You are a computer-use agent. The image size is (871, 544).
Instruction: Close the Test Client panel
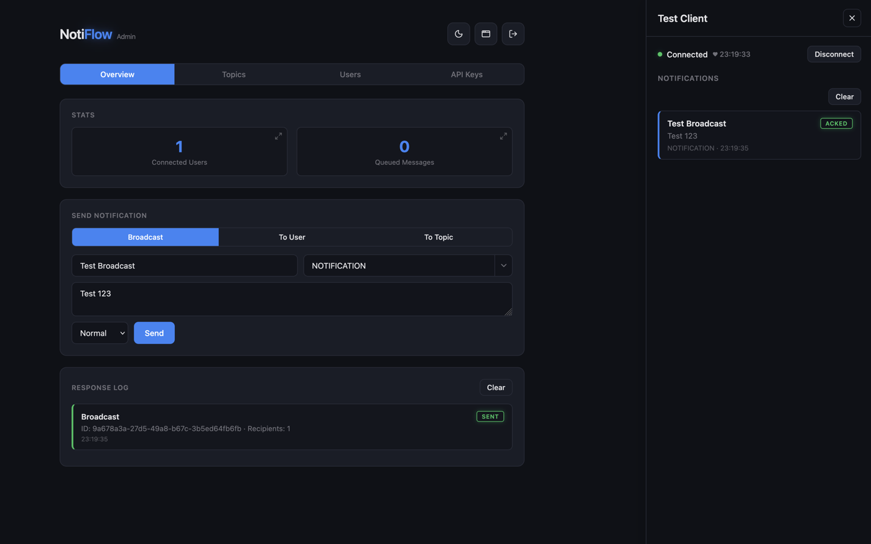(x=852, y=18)
